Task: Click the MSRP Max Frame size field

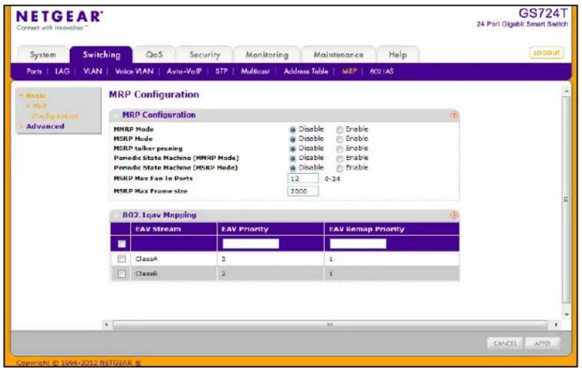Action: coord(303,191)
